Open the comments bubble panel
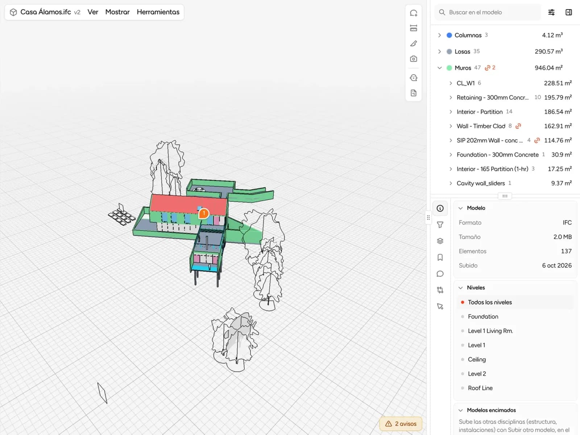The width and height of the screenshot is (580, 435). point(440,274)
